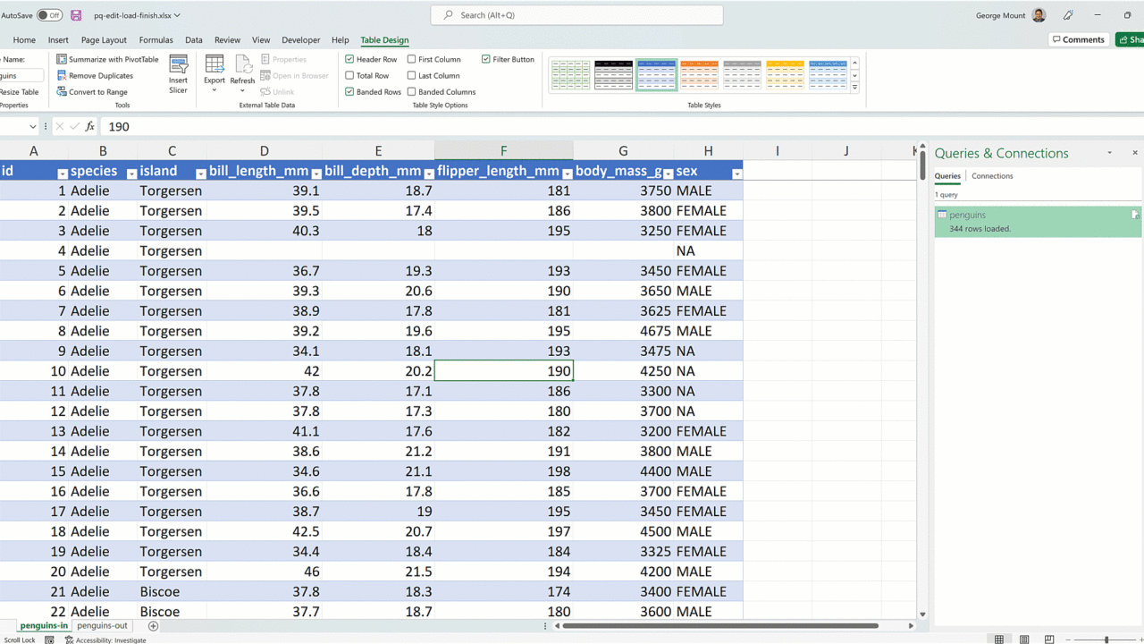Open the species column filter dropdown
This screenshot has height=644, width=1144.
click(131, 174)
